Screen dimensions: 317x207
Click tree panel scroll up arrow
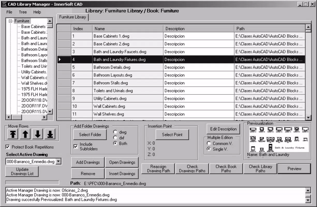[x=50, y=21]
